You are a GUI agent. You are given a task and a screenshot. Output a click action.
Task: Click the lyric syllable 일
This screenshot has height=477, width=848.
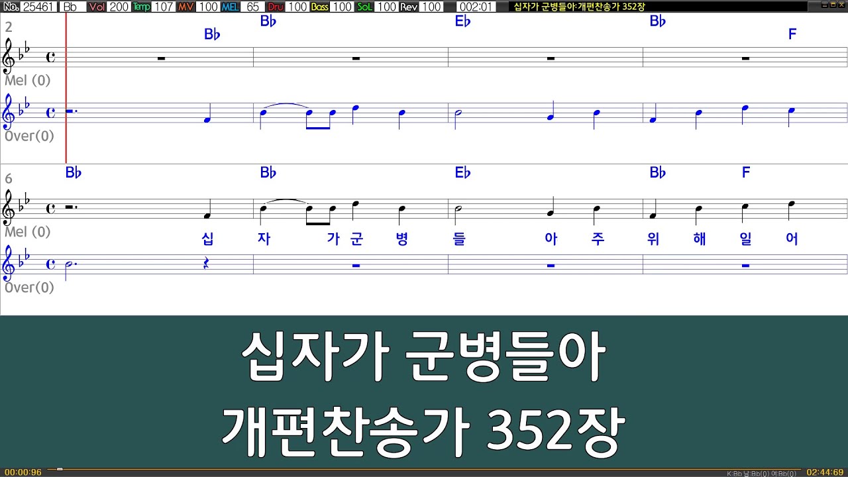click(x=746, y=239)
